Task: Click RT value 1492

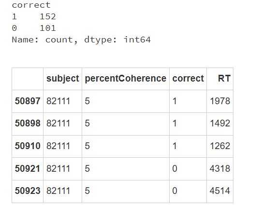Action: [220, 123]
